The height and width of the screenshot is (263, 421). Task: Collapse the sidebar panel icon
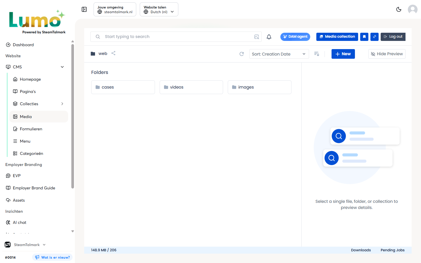coord(84,9)
